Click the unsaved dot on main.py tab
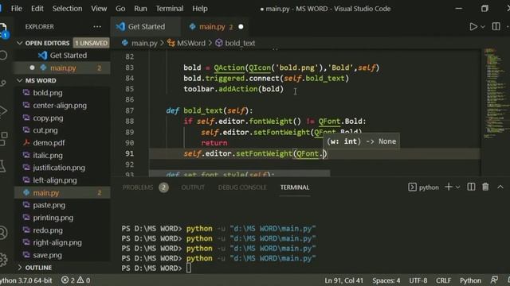 [241, 26]
